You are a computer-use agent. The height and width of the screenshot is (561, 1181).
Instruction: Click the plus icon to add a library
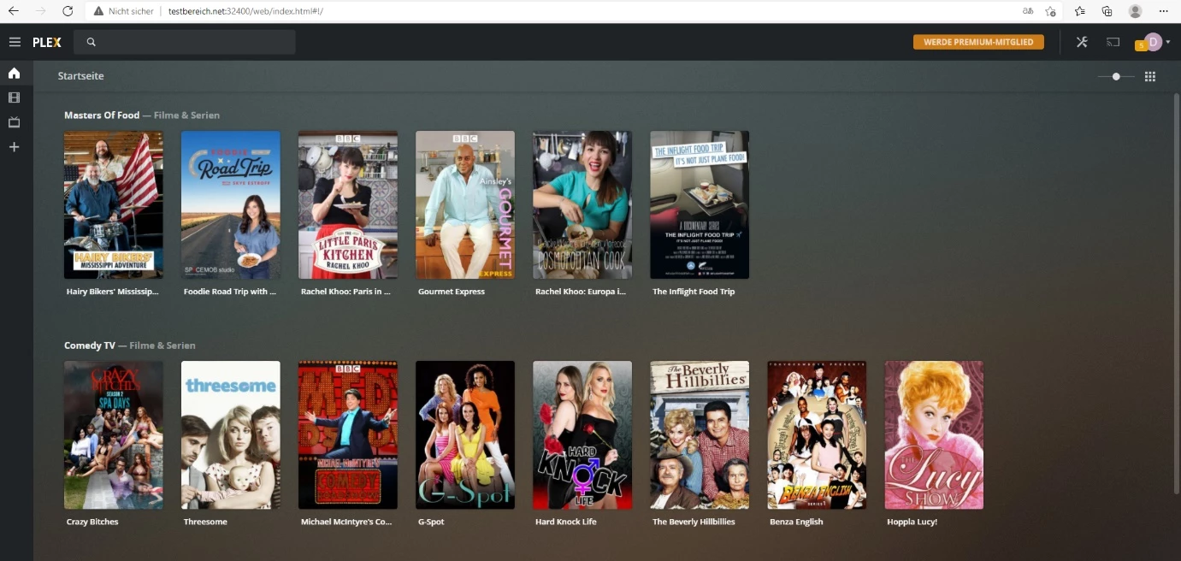[x=14, y=146]
